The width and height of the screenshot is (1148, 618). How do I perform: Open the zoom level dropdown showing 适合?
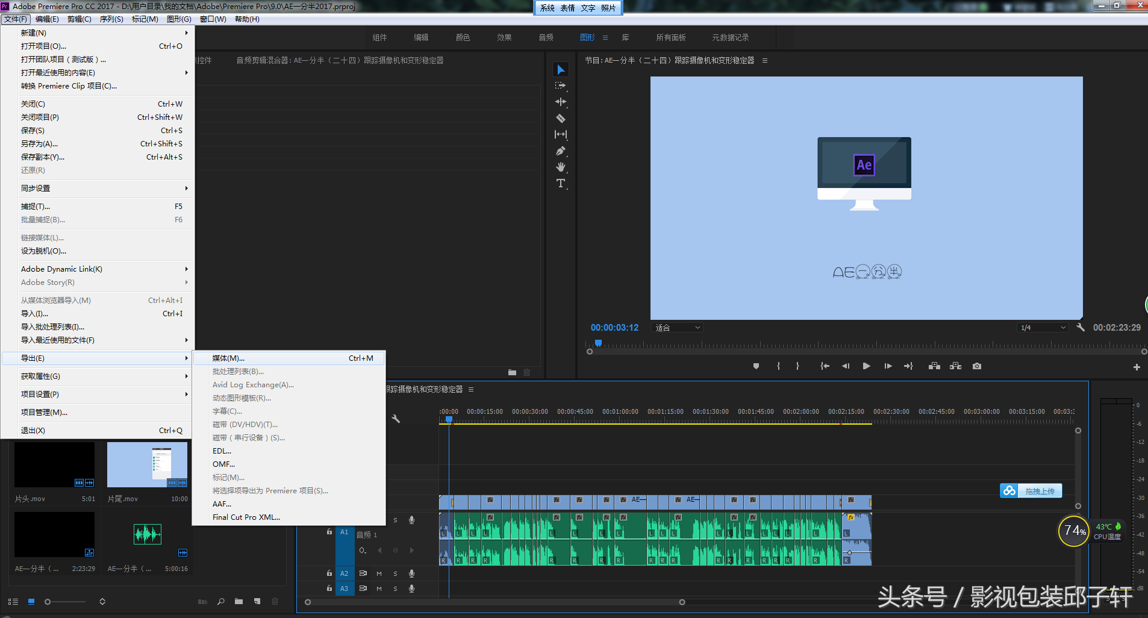[x=678, y=328]
